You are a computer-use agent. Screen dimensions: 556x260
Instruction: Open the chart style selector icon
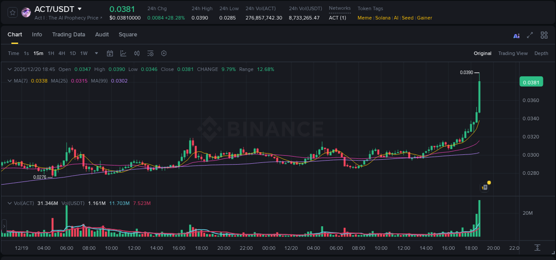tap(123, 53)
